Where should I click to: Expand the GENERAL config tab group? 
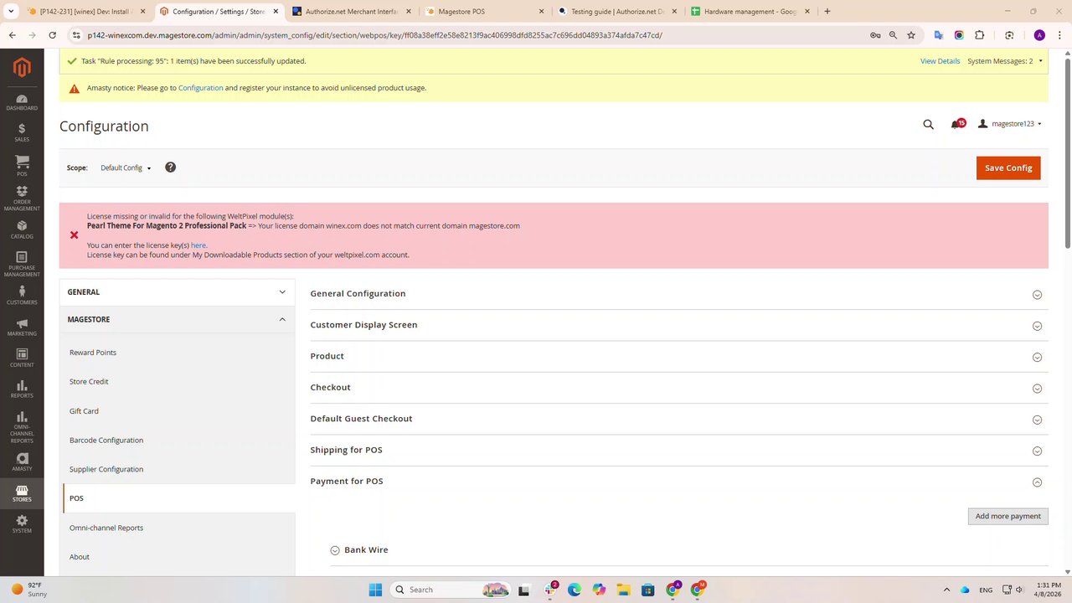tap(177, 292)
